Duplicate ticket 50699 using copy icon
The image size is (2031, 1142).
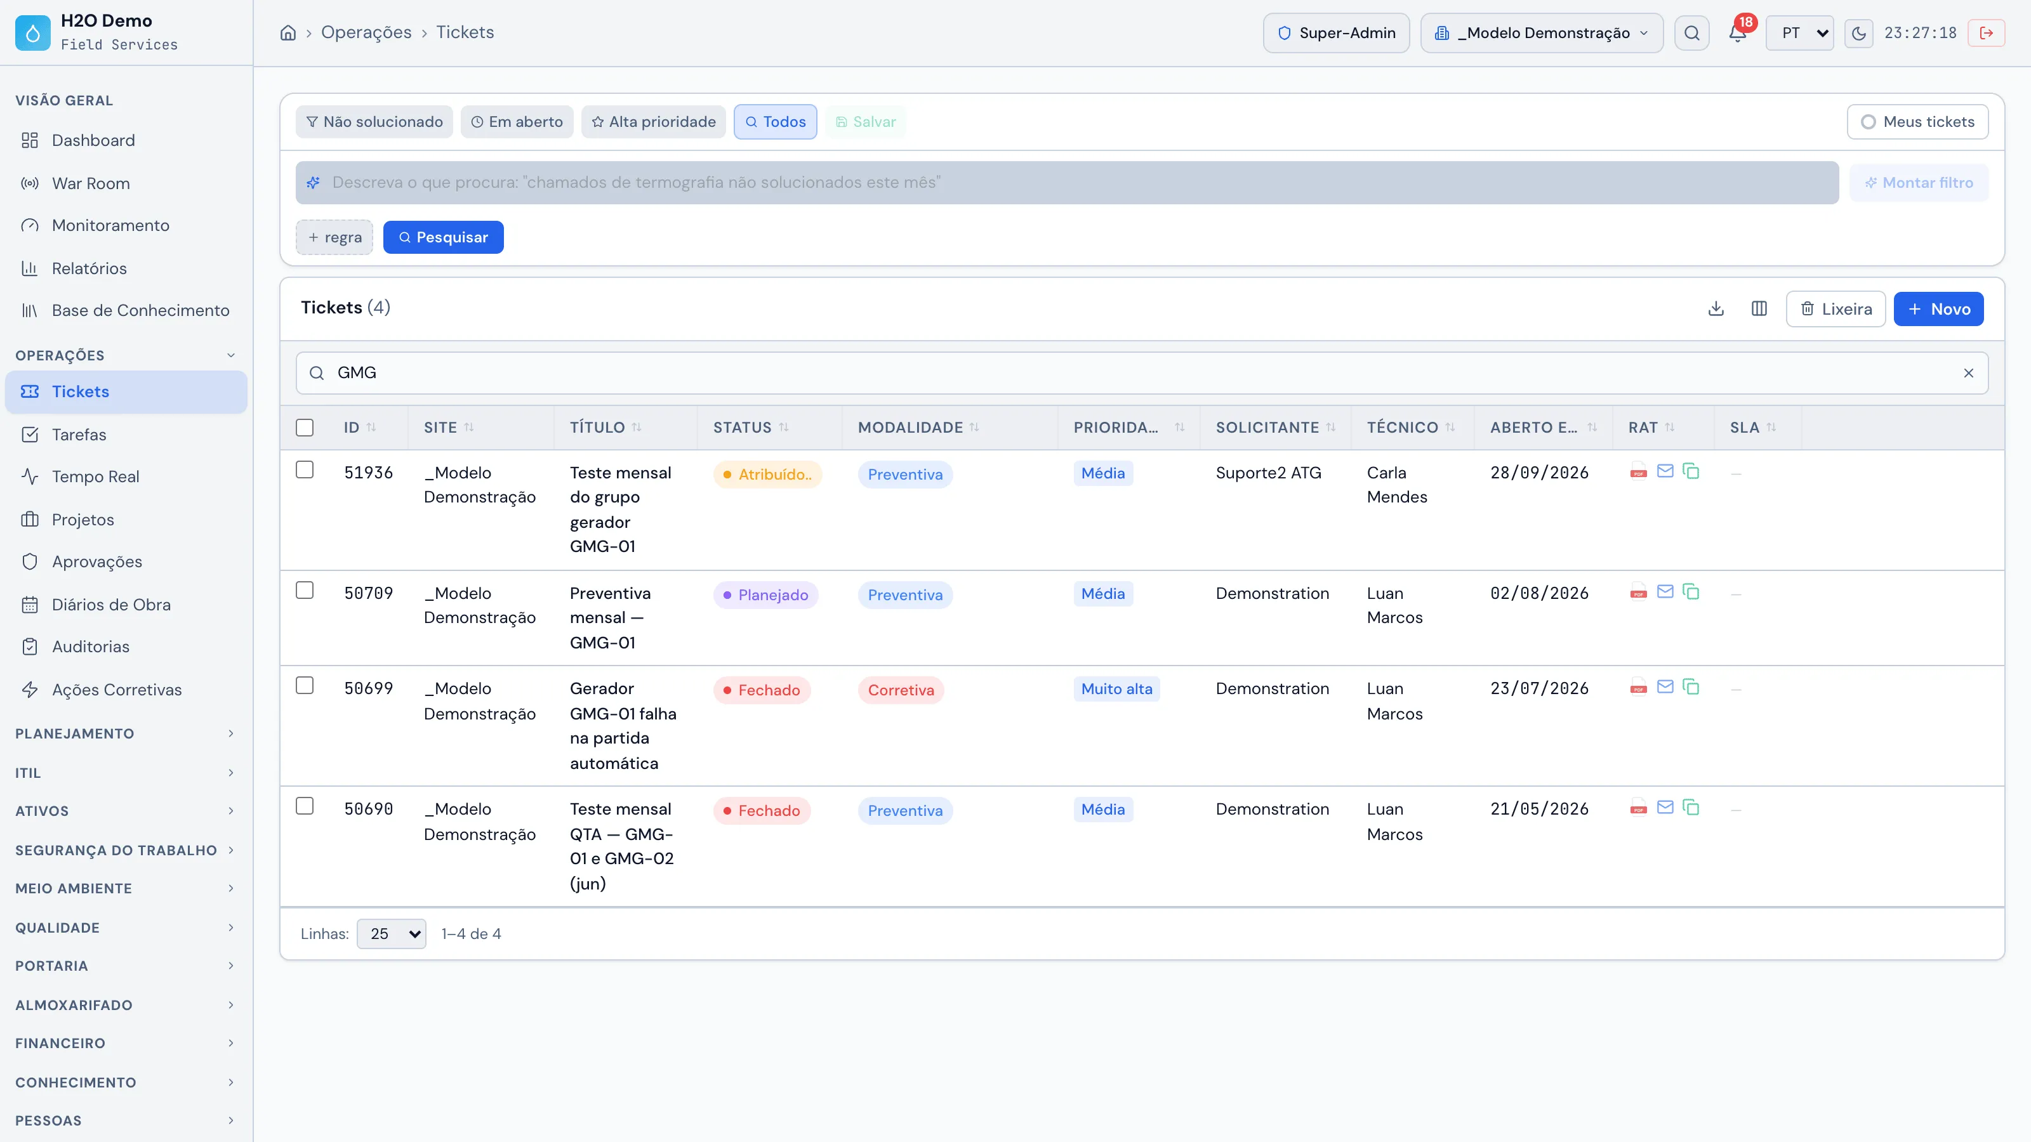tap(1691, 686)
